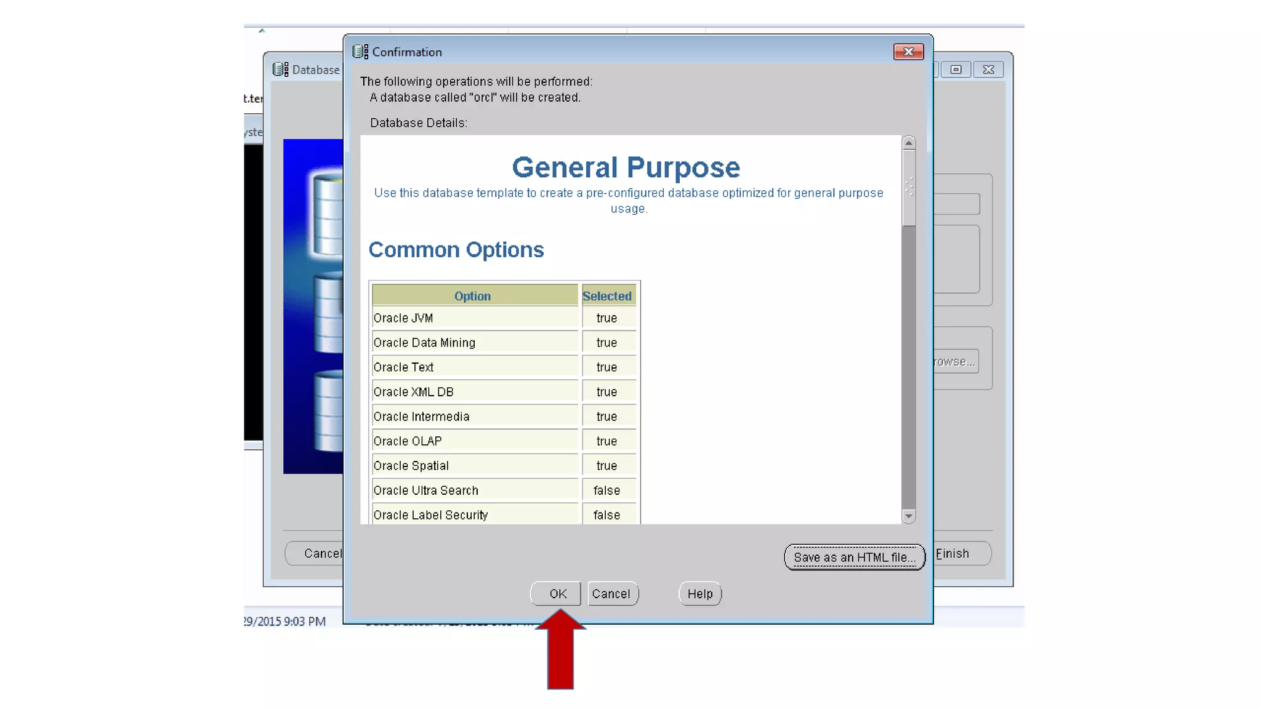1261x709 pixels.
Task: Cancel the Confirmation dialog
Action: coord(612,594)
